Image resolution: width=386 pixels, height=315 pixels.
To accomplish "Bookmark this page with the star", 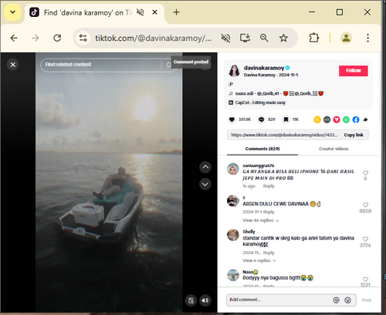I will (283, 39).
